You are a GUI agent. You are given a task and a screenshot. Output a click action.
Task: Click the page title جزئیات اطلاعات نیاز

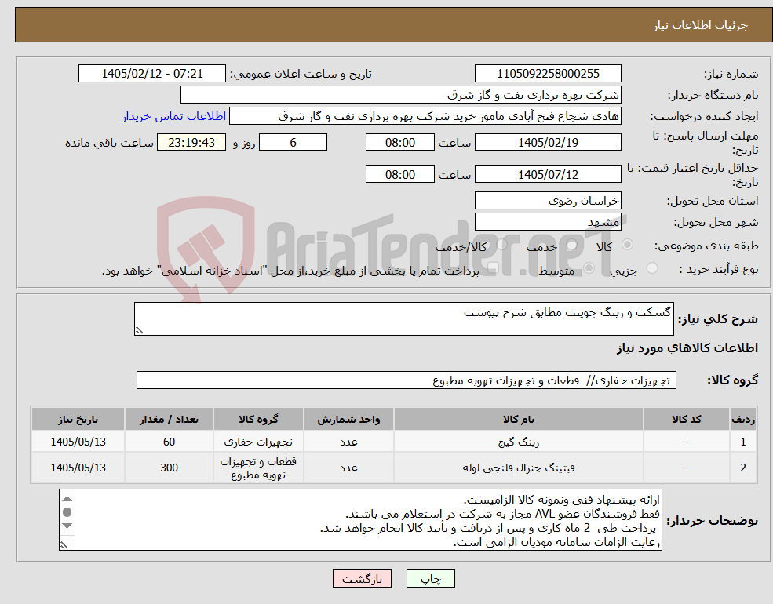701,25
